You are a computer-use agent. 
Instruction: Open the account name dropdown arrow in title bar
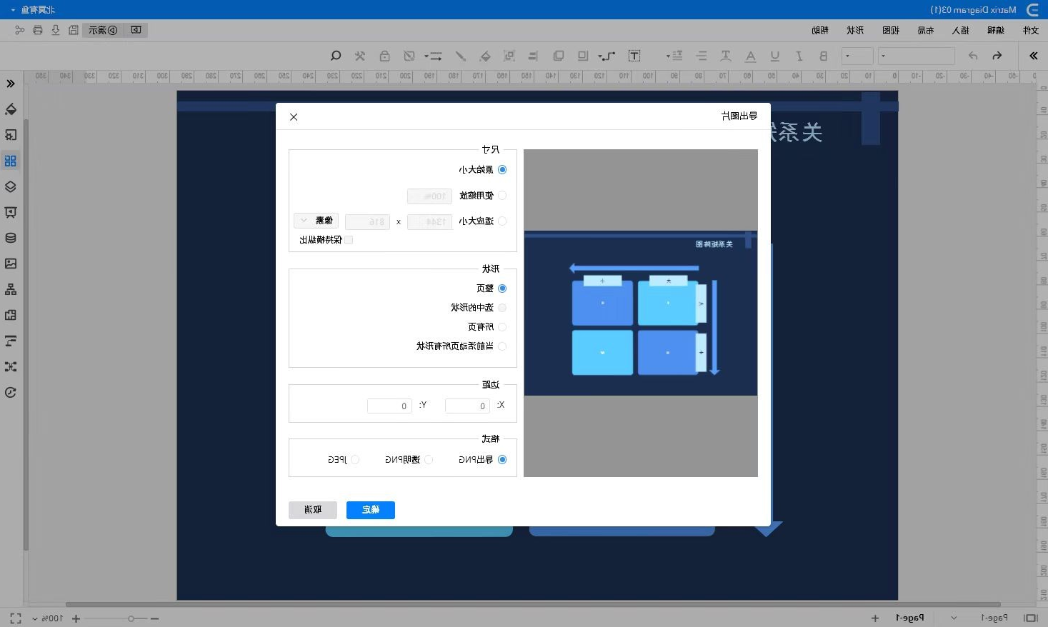(13, 10)
